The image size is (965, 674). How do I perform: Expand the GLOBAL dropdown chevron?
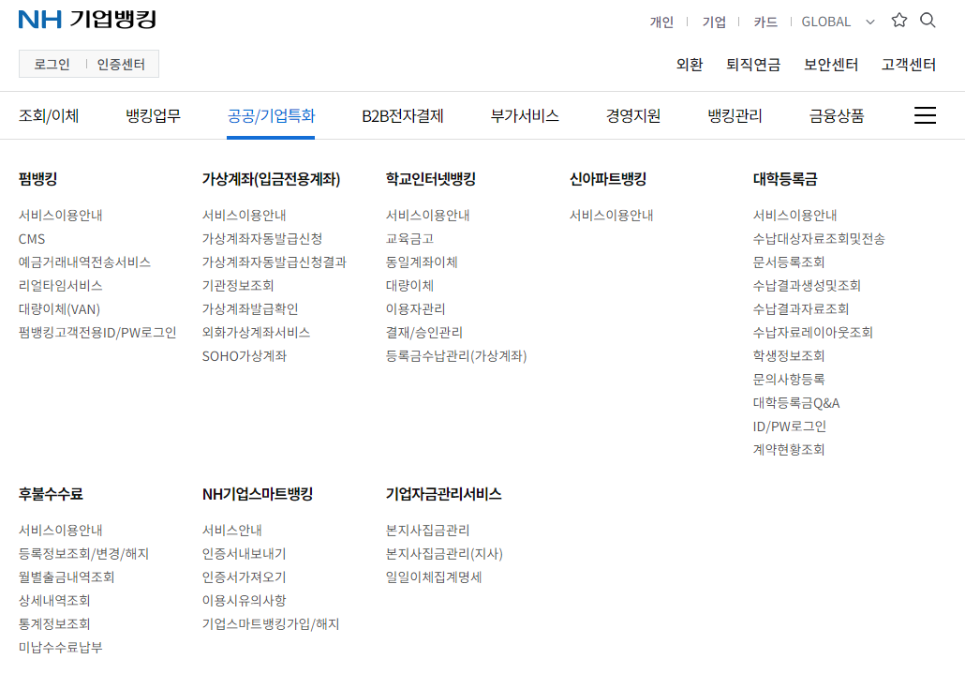point(870,22)
